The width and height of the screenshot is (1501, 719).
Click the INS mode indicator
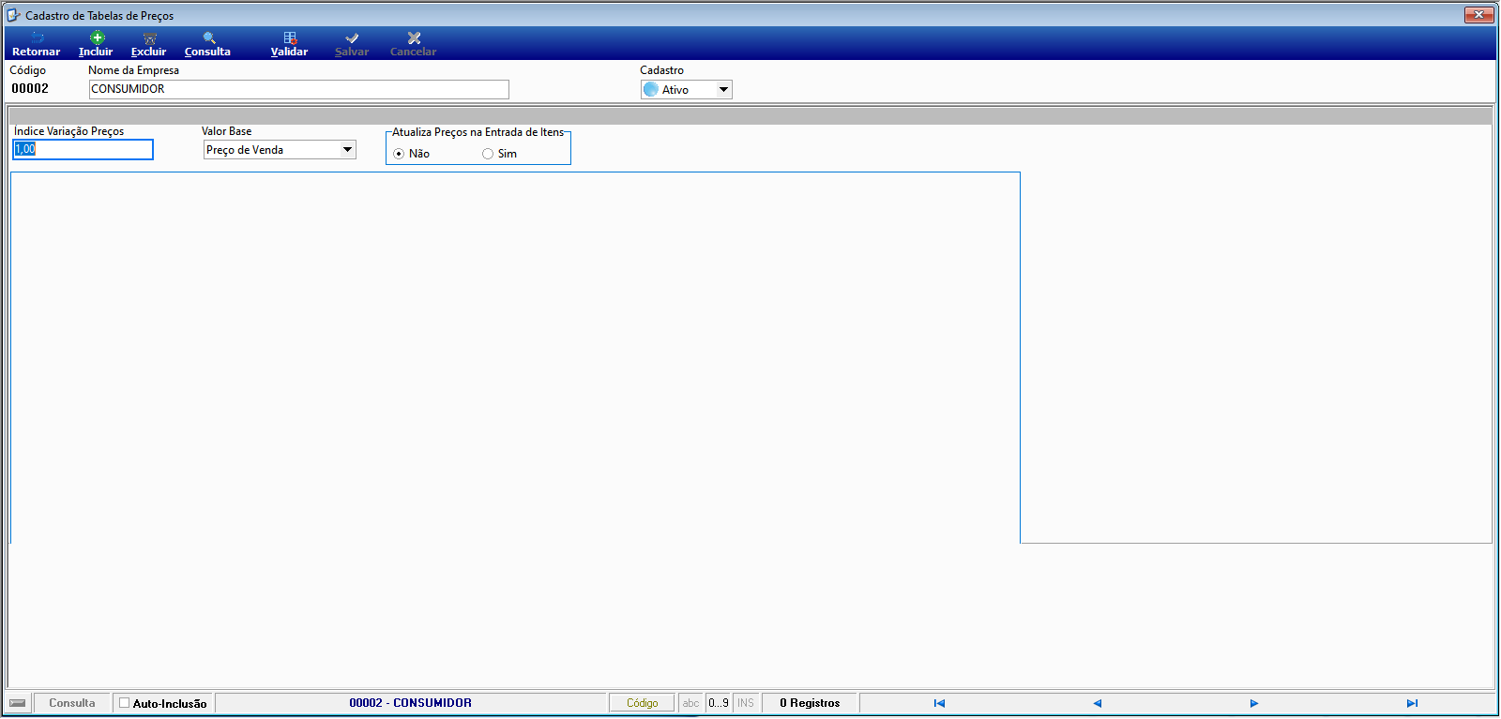point(746,703)
